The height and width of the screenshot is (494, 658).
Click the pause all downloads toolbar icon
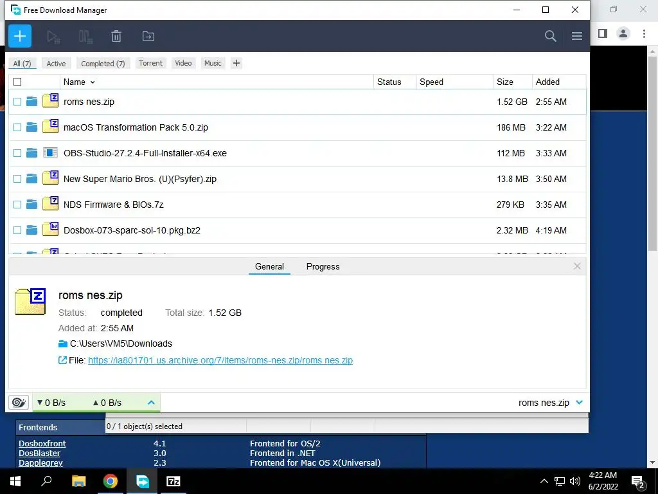point(85,37)
